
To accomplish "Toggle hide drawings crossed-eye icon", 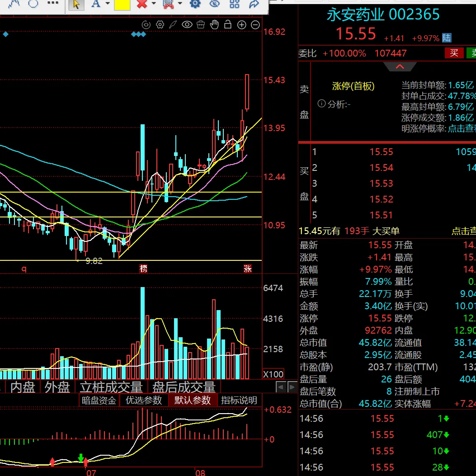I will tap(215, 4).
